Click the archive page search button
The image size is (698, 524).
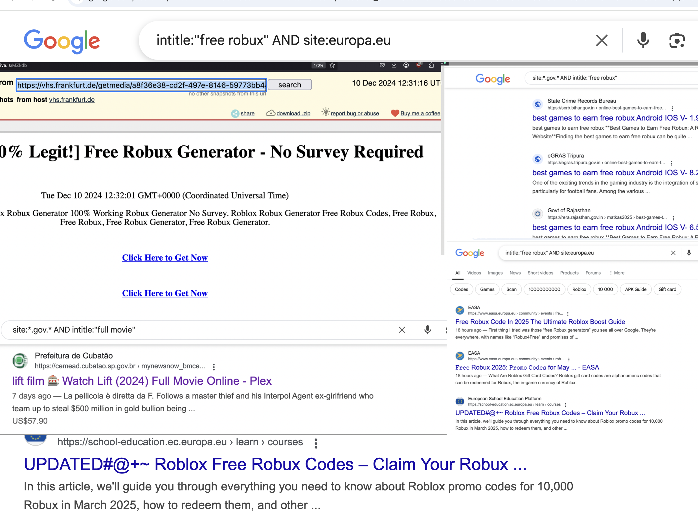[x=290, y=85]
